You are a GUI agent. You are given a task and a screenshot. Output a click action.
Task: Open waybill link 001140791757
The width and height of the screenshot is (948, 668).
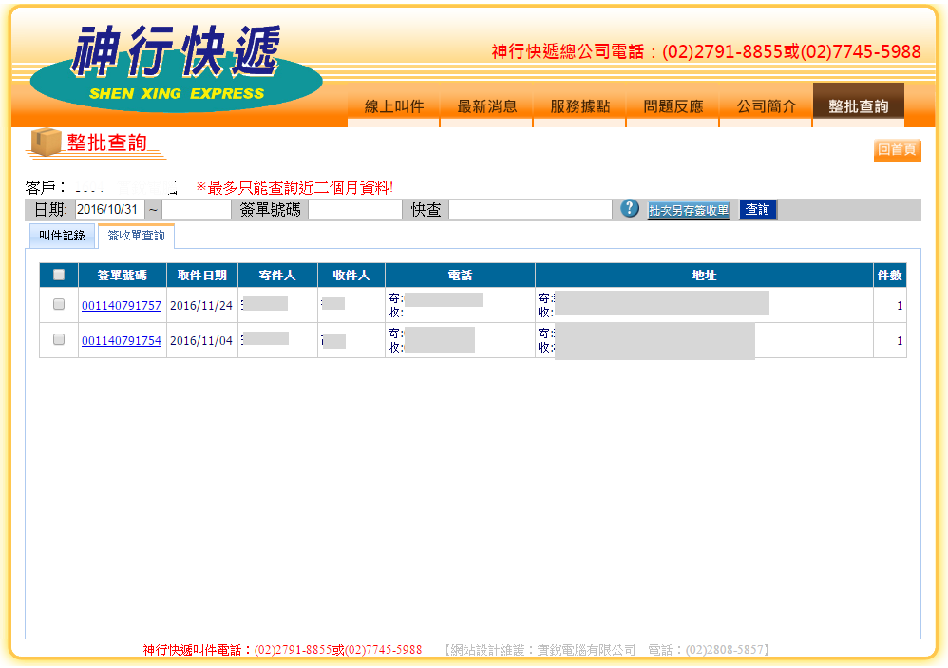(122, 306)
